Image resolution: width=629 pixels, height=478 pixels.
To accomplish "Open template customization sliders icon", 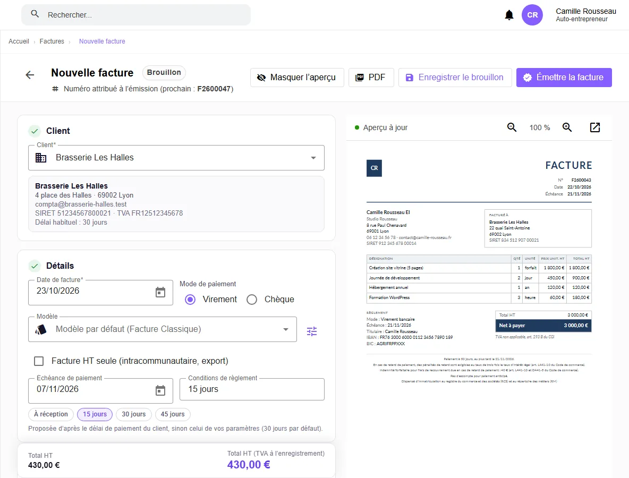I will click(x=312, y=331).
